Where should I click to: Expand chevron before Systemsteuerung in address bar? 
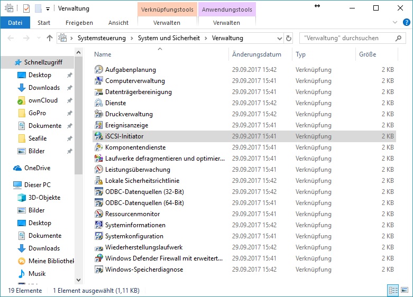71,39
